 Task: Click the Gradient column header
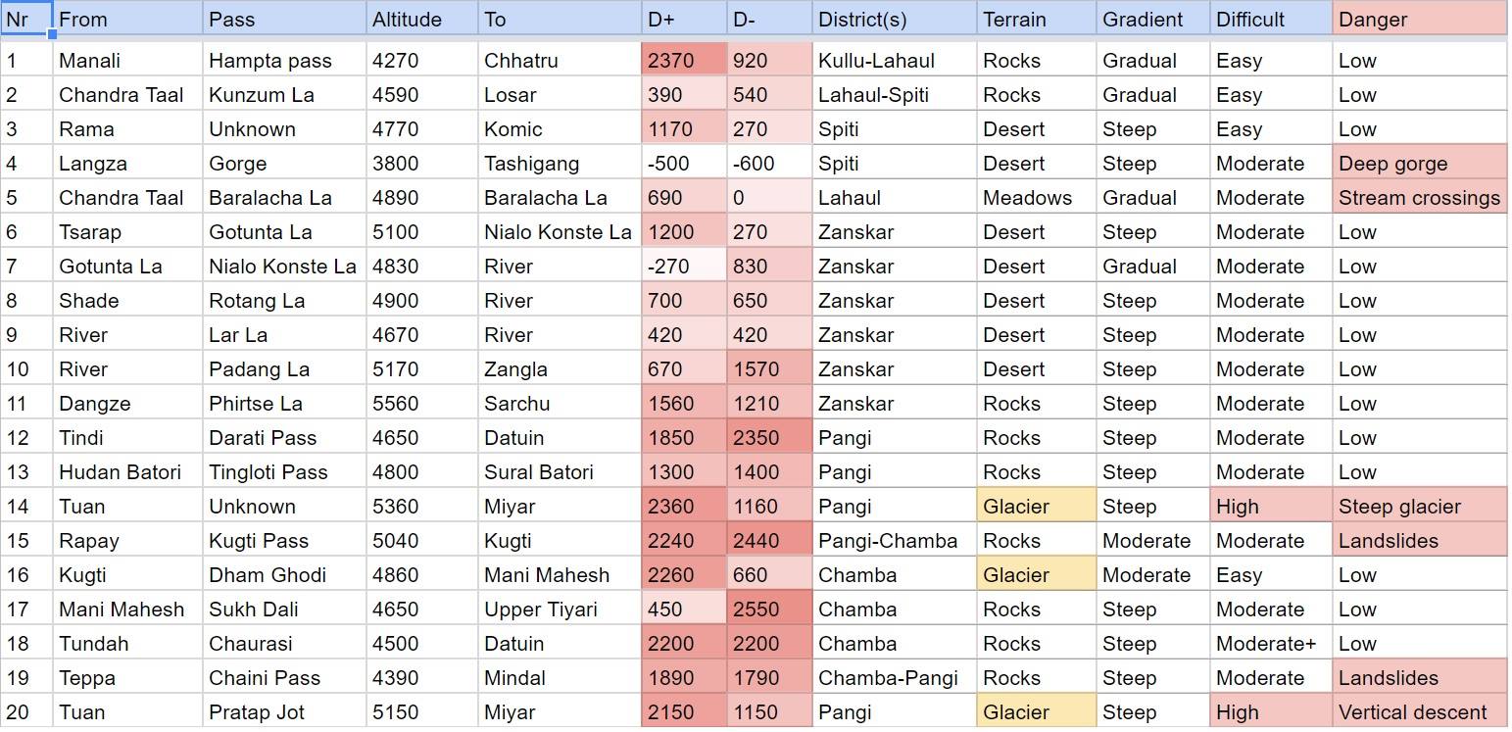pyautogui.click(x=1153, y=19)
